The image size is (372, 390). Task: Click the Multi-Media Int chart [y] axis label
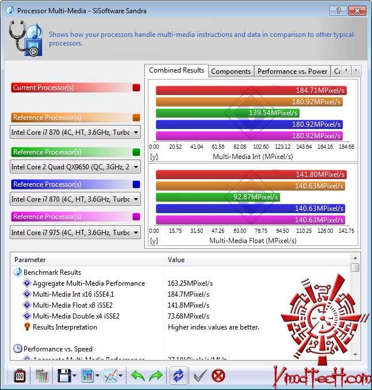tap(154, 157)
